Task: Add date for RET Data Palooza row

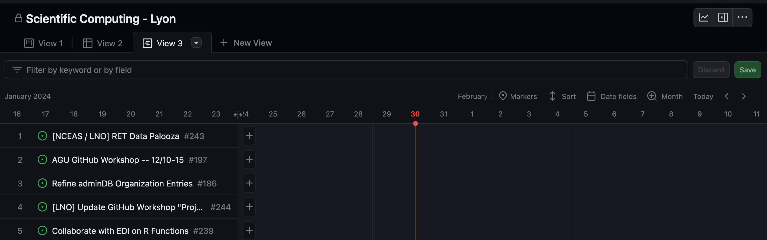Action: click(x=249, y=136)
